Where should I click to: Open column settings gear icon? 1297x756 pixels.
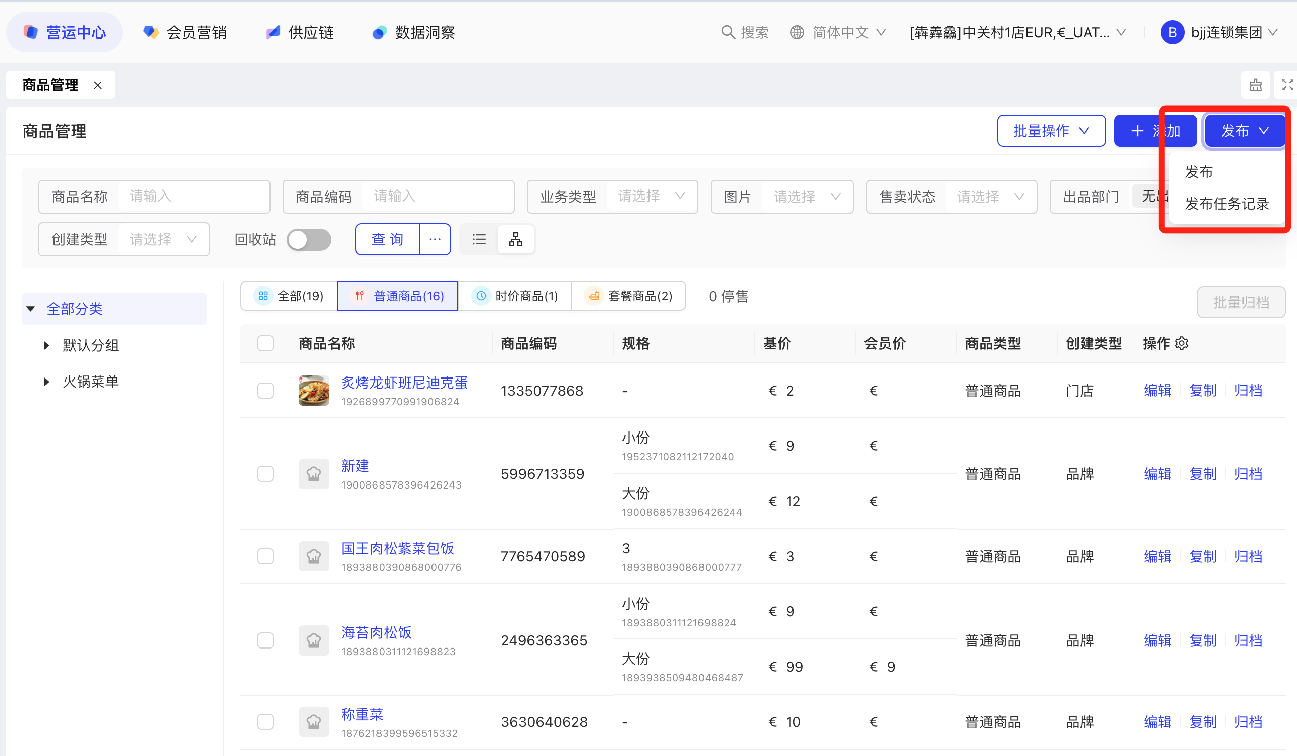coord(1182,343)
